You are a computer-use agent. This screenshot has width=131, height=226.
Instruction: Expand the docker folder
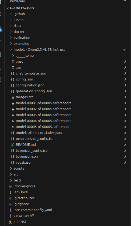[11, 32]
